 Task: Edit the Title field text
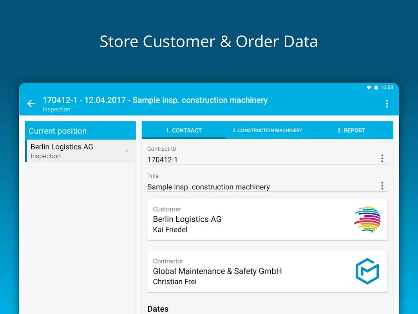tap(259, 187)
